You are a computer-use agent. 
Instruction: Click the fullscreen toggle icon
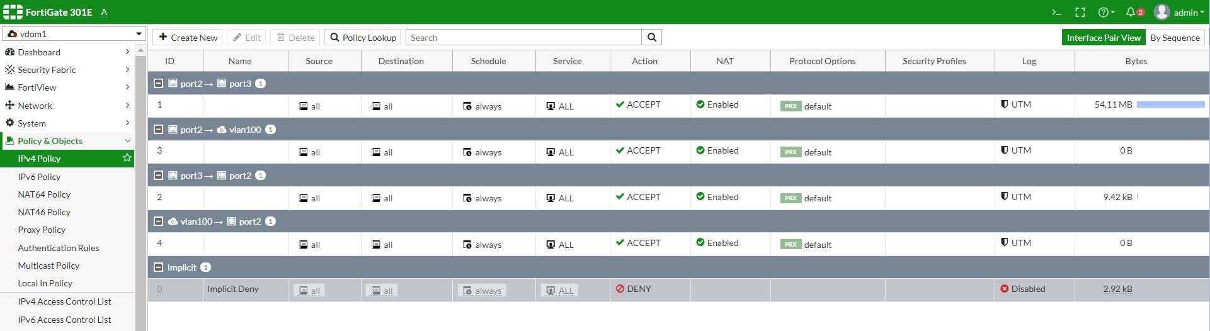(1080, 13)
